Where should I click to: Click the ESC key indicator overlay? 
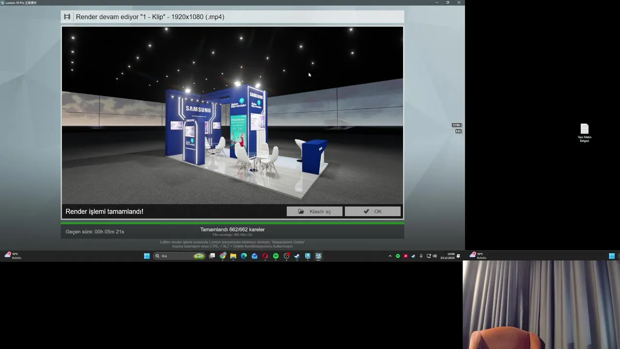458,131
